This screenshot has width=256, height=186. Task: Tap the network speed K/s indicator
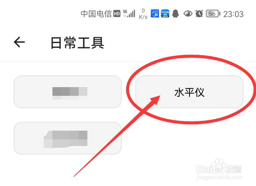(x=143, y=14)
